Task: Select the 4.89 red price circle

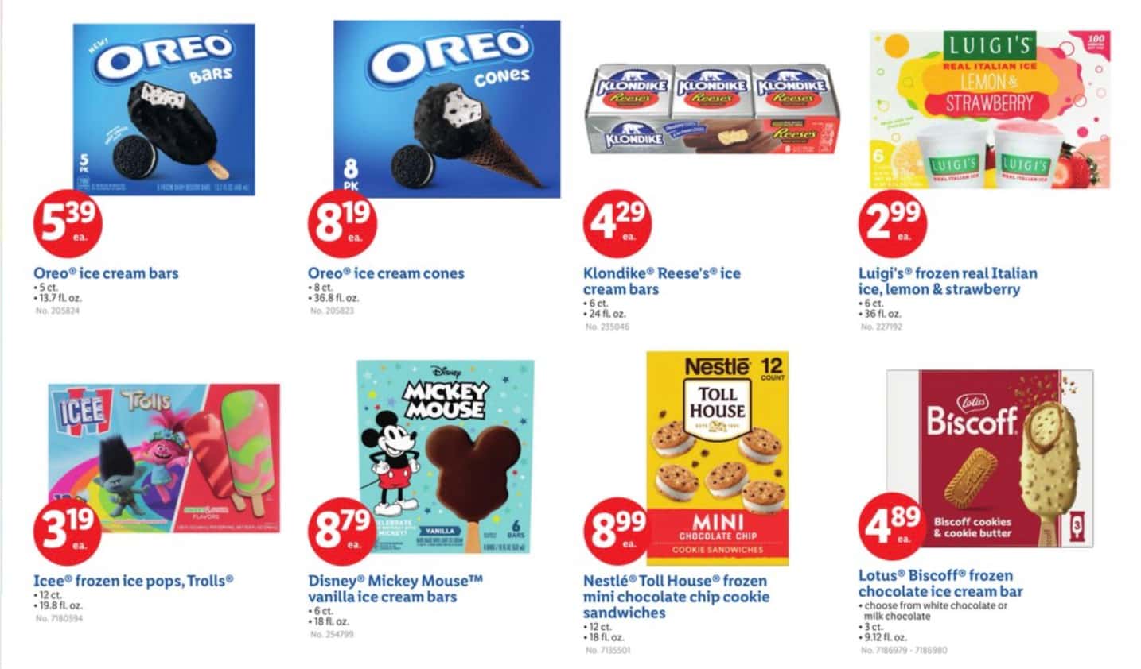Action: (x=893, y=526)
